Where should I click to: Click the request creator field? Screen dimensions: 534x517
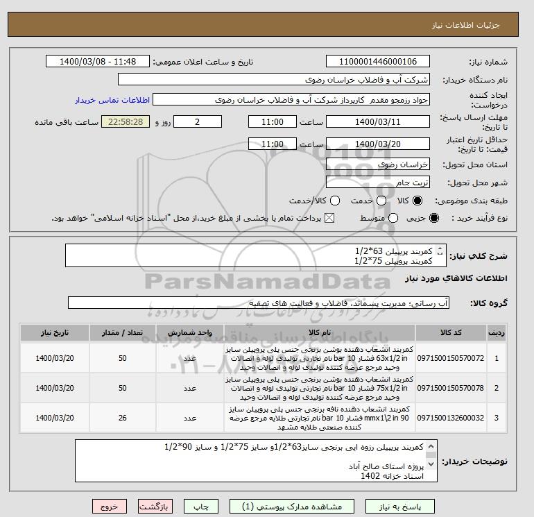coord(291,100)
